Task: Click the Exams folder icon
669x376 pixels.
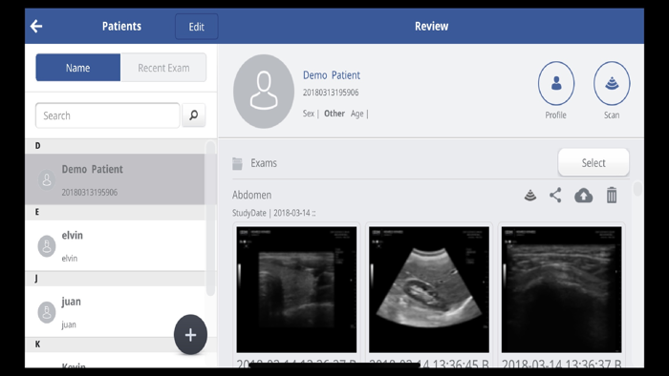Action: point(238,163)
